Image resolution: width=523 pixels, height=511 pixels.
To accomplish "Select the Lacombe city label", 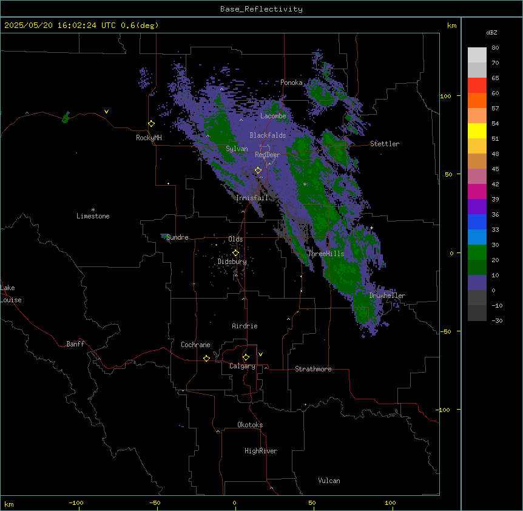I will (x=273, y=116).
